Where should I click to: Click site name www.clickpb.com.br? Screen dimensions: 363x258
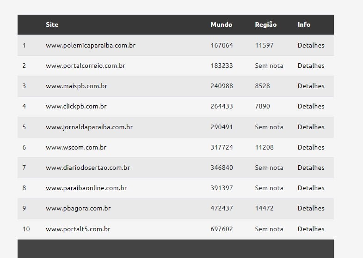click(x=76, y=107)
